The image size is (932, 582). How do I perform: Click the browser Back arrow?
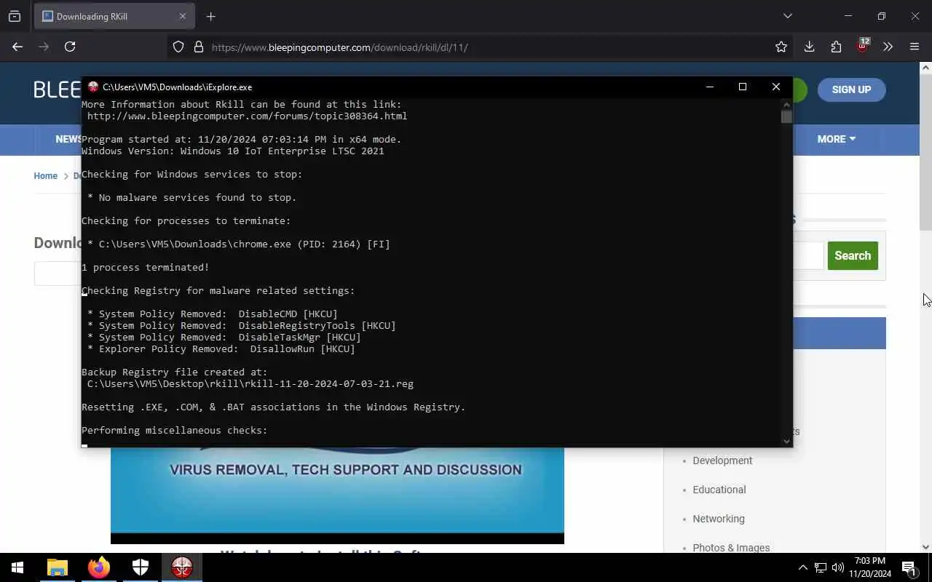click(x=17, y=47)
